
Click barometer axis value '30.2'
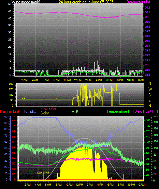click(147, 7)
